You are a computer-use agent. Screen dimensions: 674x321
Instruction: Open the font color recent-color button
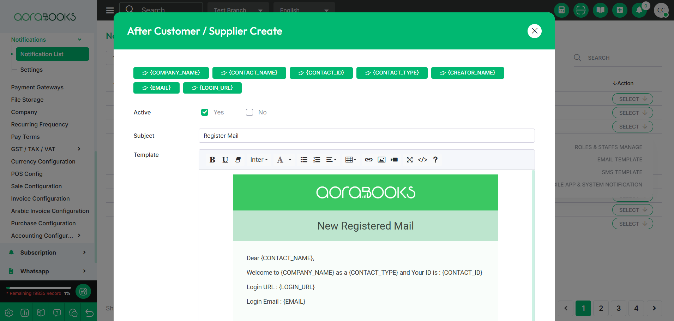[280, 160]
